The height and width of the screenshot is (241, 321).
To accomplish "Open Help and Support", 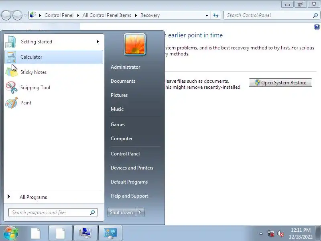I will tap(129, 196).
